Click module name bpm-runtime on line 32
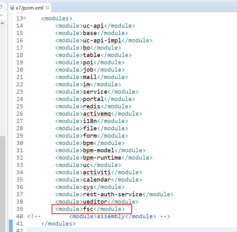This screenshot has height=232, width=237. [x=102, y=158]
